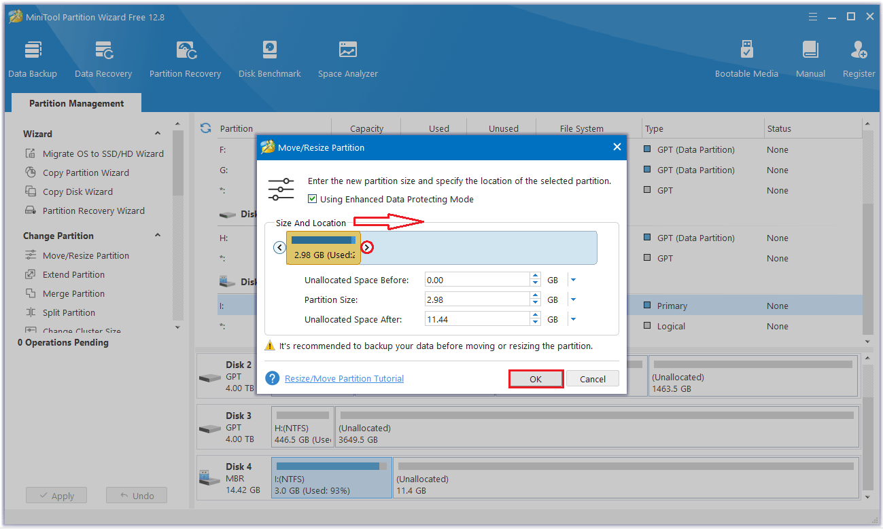Viewport: 883px width, 529px height.
Task: Click the Disk 4 drive icon in the disk map
Action: coord(209,478)
